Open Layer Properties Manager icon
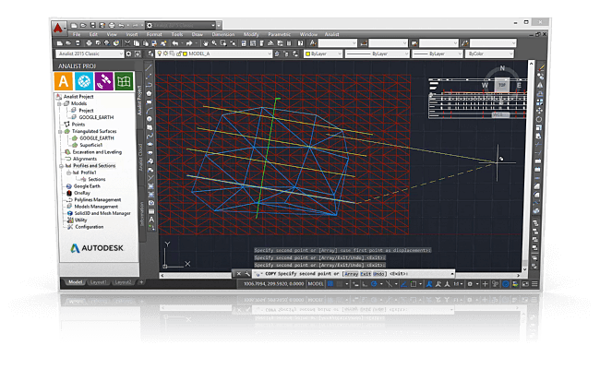Viewport: 600px width, 369px height. (150, 54)
